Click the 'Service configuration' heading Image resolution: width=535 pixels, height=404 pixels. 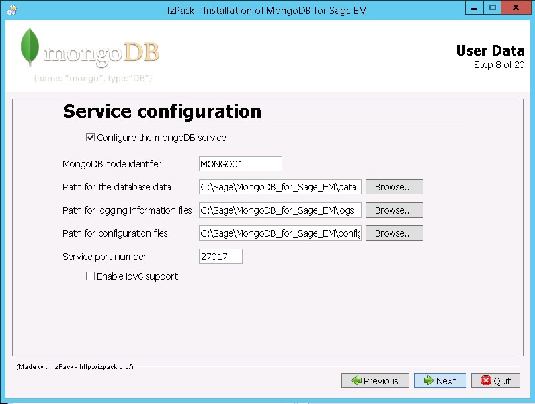point(163,111)
